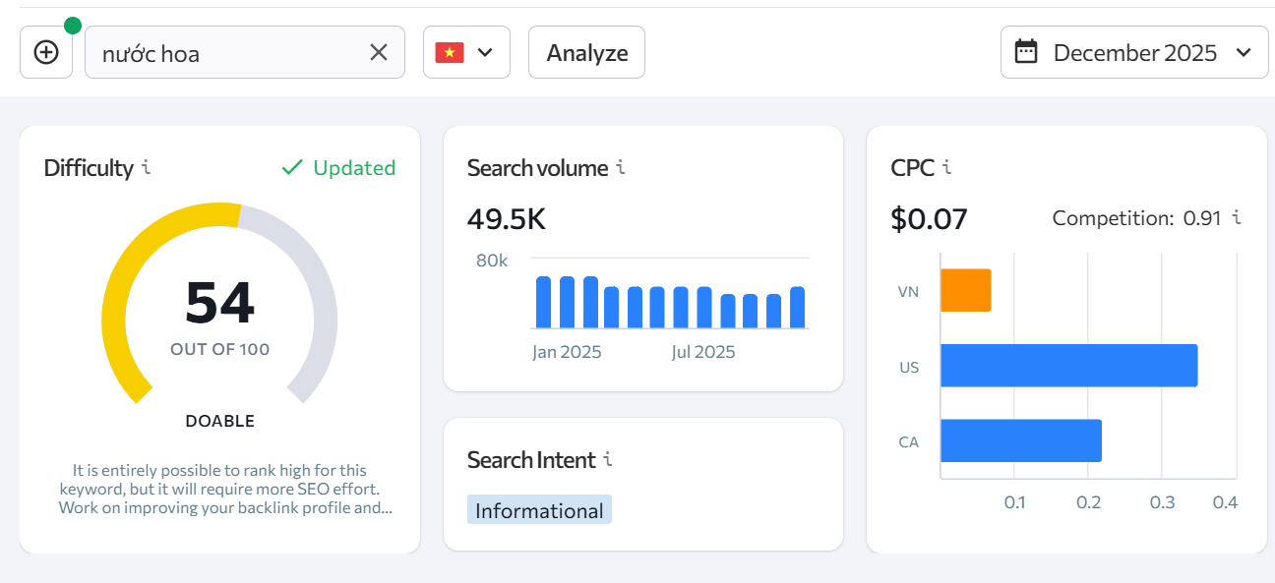Screen dimensions: 1275x583
Task: Click the info icon after Competition value
Action: tap(1237, 217)
